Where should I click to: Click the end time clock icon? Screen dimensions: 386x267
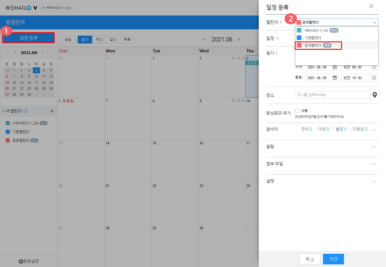374,78
